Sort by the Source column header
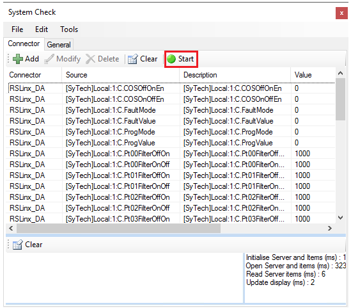Image resolution: width=351 pixels, height=308 pixels. [120, 75]
